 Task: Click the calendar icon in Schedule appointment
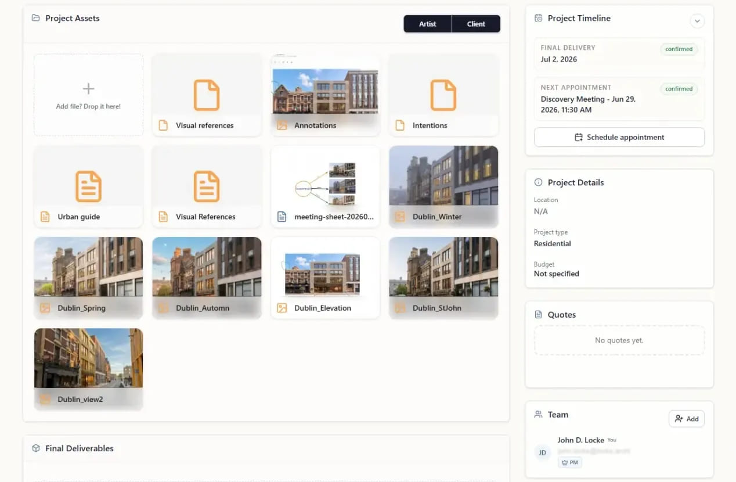tap(578, 138)
